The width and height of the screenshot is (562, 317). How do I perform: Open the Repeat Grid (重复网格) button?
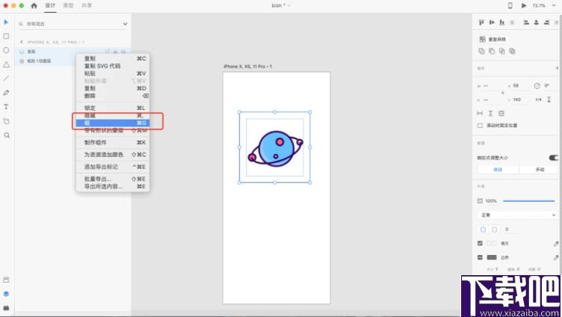tap(492, 39)
